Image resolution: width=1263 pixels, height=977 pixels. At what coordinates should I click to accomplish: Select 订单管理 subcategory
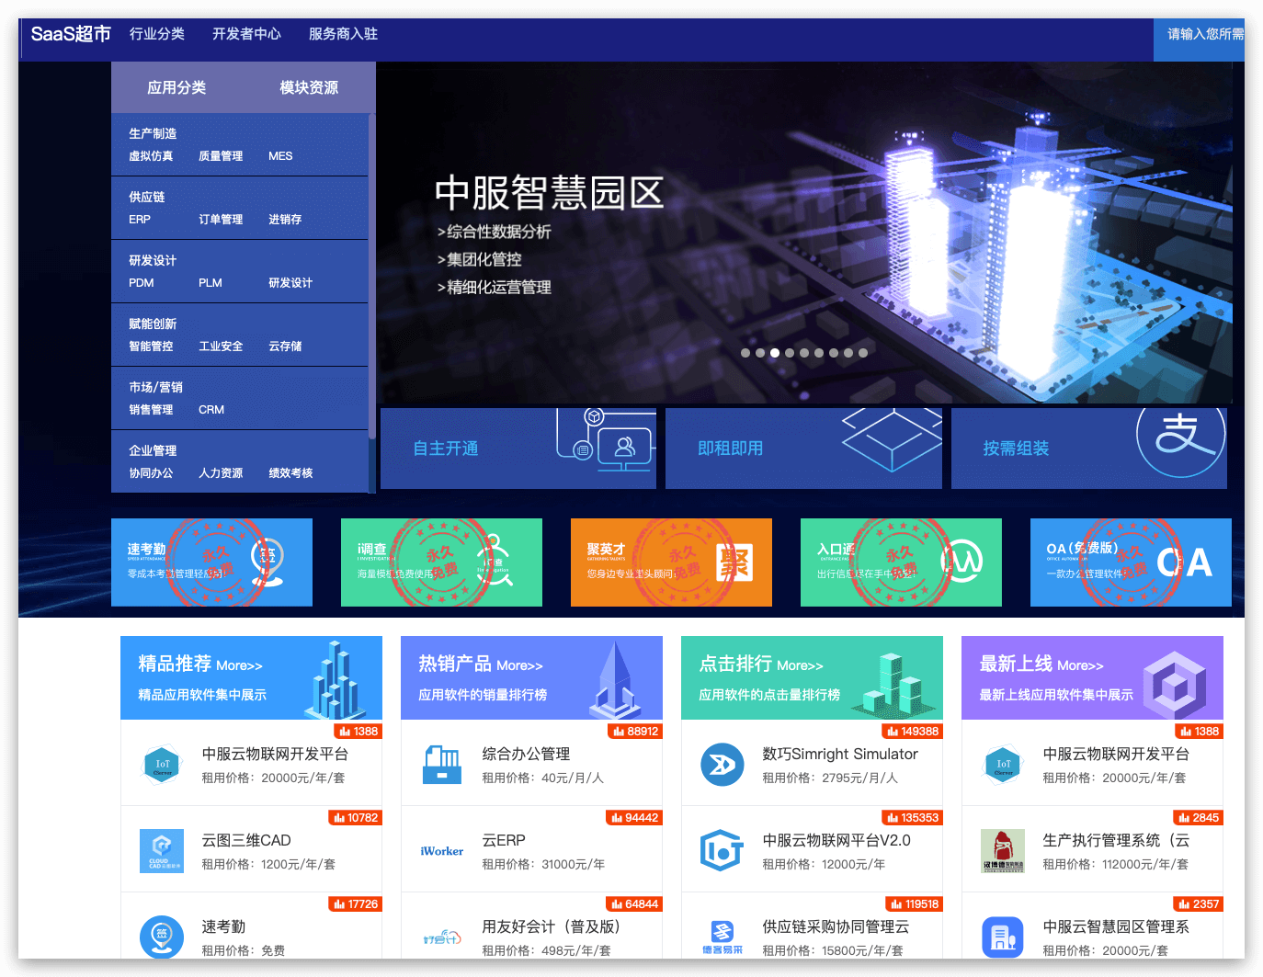(x=221, y=220)
